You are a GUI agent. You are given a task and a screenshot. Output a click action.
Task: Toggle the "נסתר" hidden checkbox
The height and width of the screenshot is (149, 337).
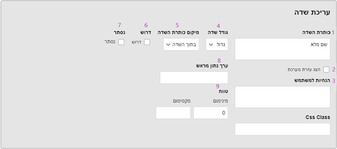(121, 42)
